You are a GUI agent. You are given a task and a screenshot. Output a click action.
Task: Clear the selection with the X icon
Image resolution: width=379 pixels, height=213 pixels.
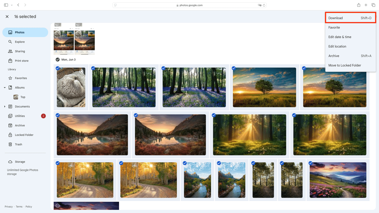pyautogui.click(x=7, y=17)
